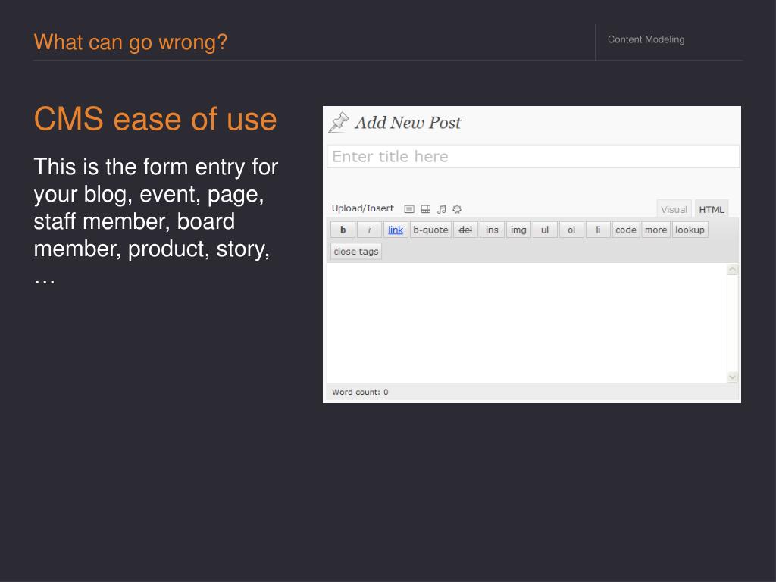
Task: Click the Add Video upload icon
Action: click(426, 209)
